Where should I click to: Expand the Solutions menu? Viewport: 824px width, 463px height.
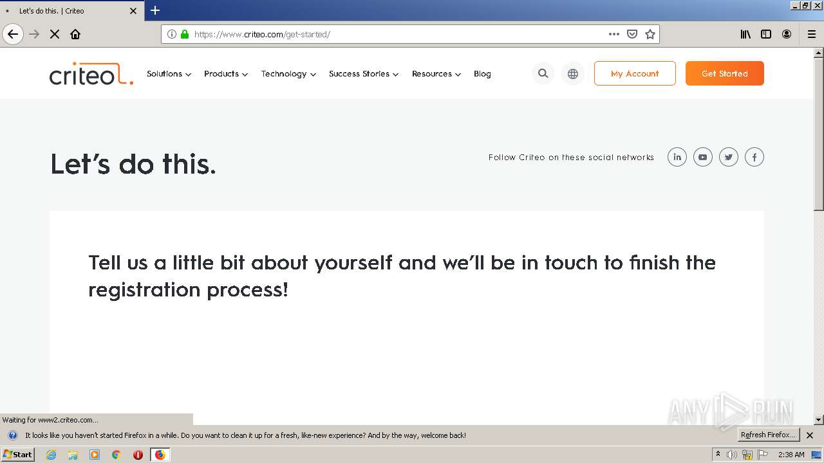169,74
